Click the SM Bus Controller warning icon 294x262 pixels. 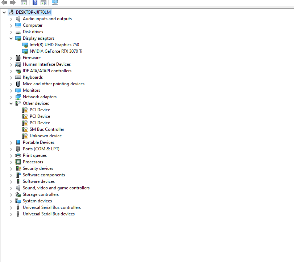point(25,129)
